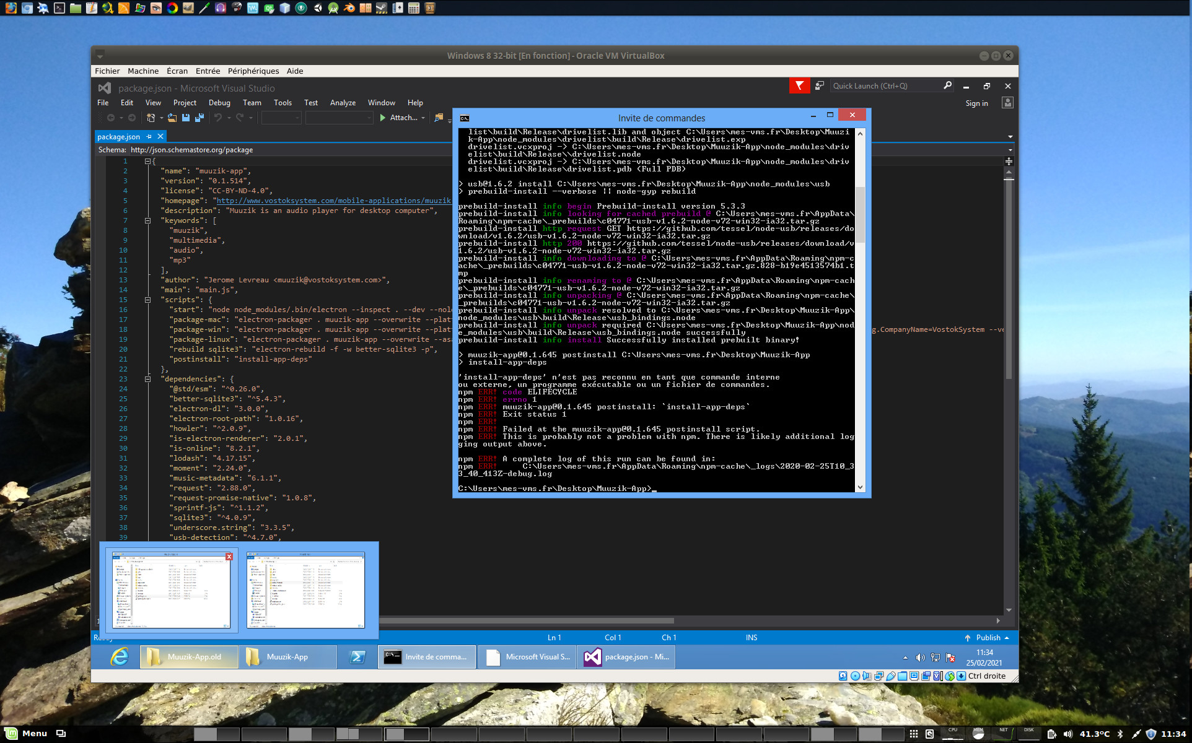The image size is (1192, 743).
Task: Click the red notifications flag icon
Action: pyautogui.click(x=799, y=86)
